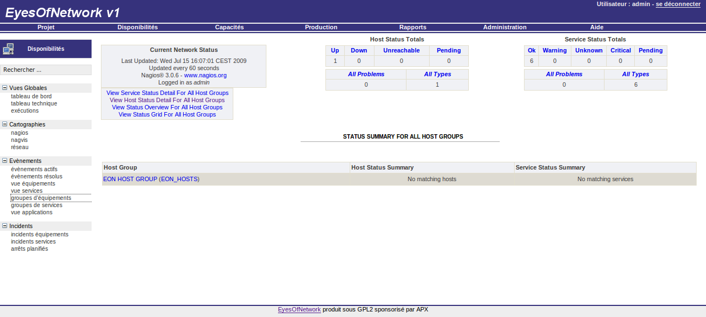The height and width of the screenshot is (317, 706).
Task: Open the www.nagios.org link
Action: (x=205, y=75)
